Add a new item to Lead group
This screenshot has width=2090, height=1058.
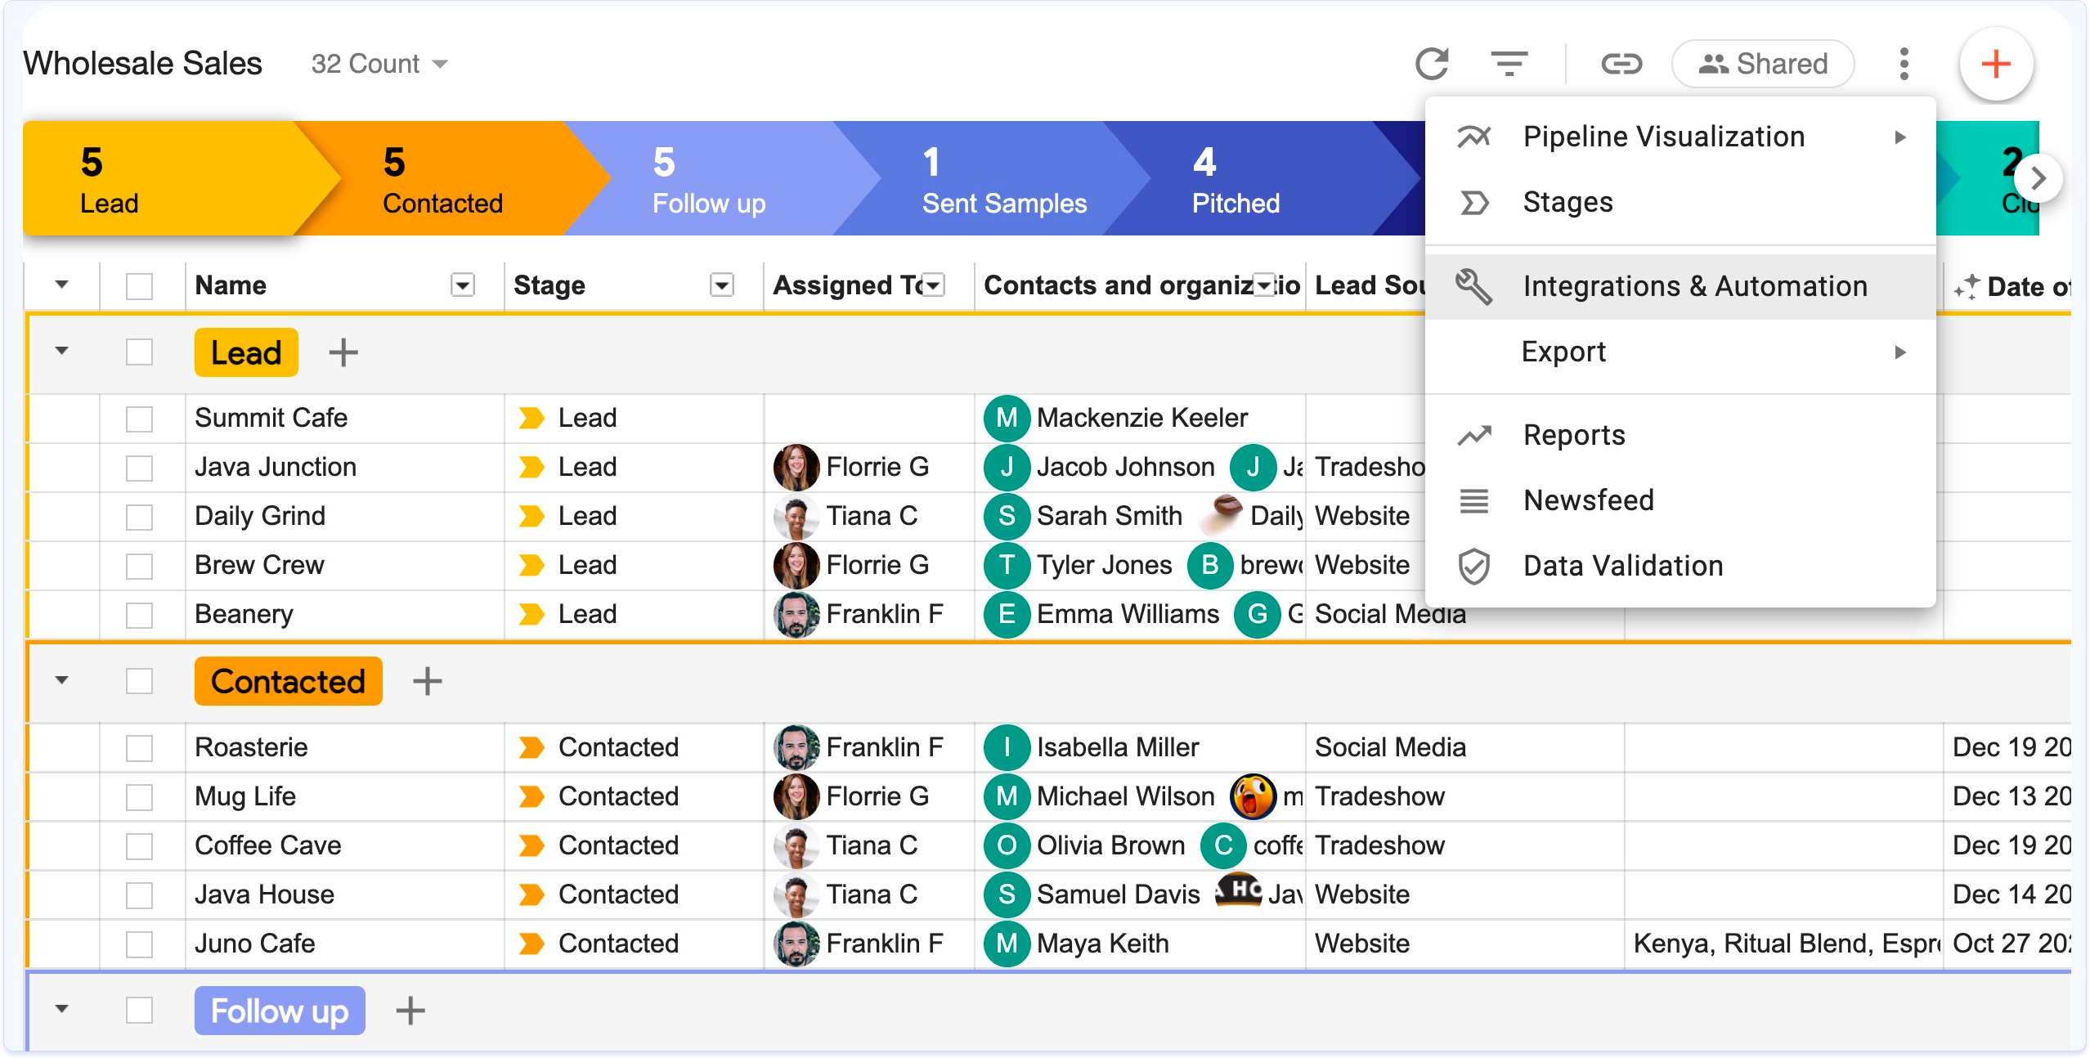(x=343, y=353)
